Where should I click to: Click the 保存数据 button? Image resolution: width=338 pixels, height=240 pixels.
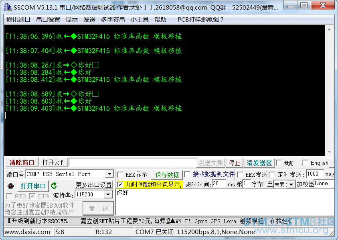(167, 175)
